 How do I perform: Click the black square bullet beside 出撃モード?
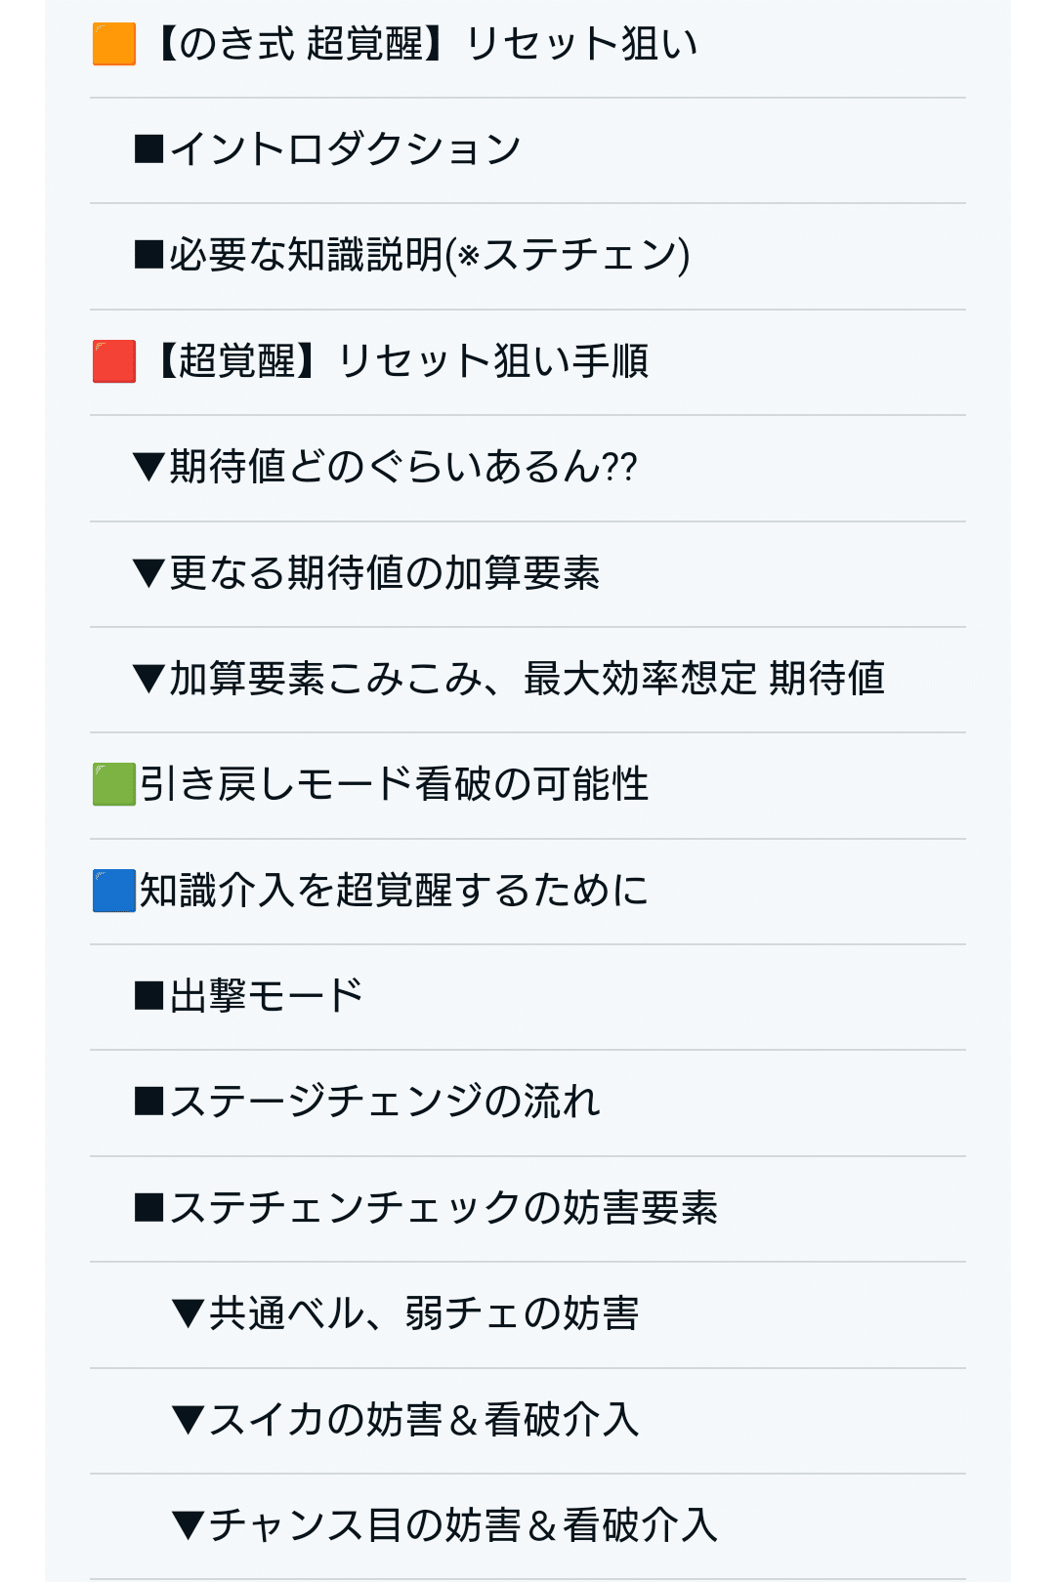click(x=149, y=997)
